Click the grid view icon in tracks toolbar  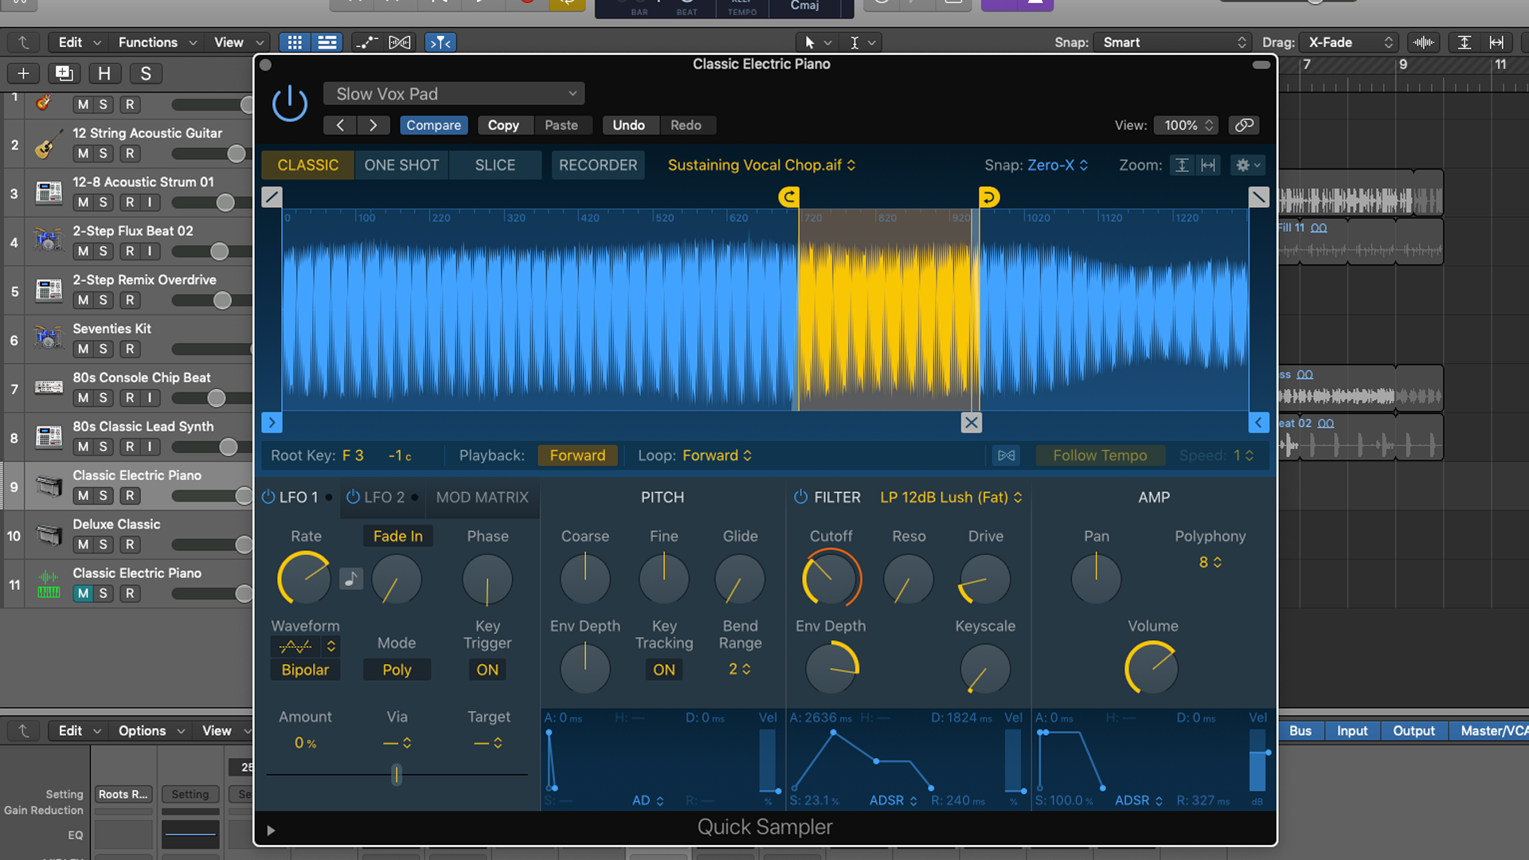point(295,42)
